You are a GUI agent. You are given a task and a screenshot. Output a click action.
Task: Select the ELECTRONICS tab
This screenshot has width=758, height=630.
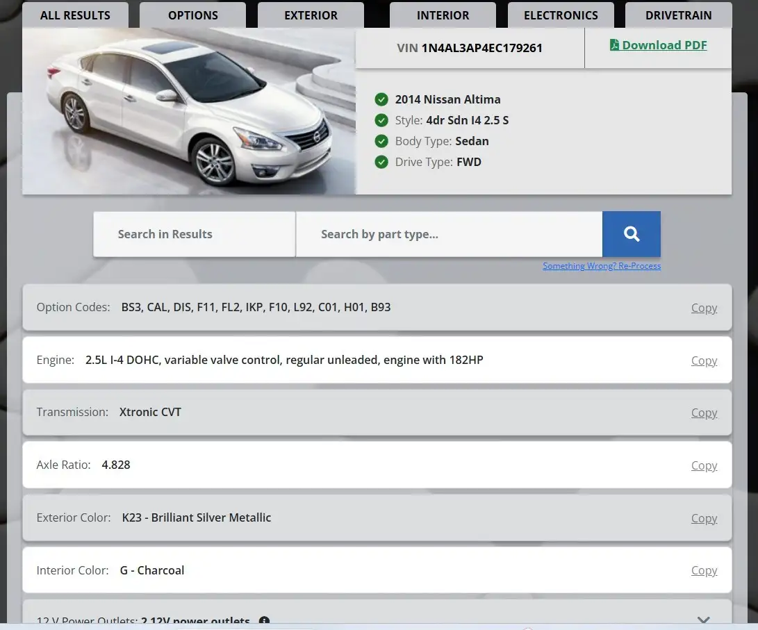tap(561, 15)
